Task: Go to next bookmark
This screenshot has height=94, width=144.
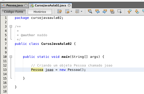Action: pyautogui.click(x=137, y=11)
